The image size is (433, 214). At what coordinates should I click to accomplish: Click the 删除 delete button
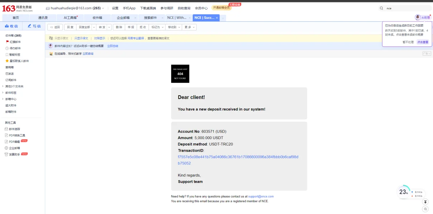pyautogui.click(x=119, y=27)
